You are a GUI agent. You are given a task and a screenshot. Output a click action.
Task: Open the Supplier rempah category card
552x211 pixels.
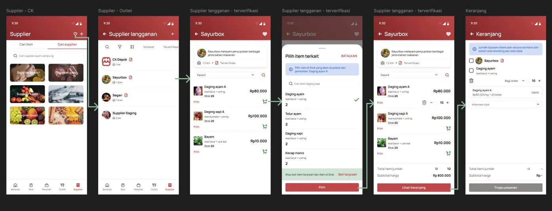[x=66, y=116]
